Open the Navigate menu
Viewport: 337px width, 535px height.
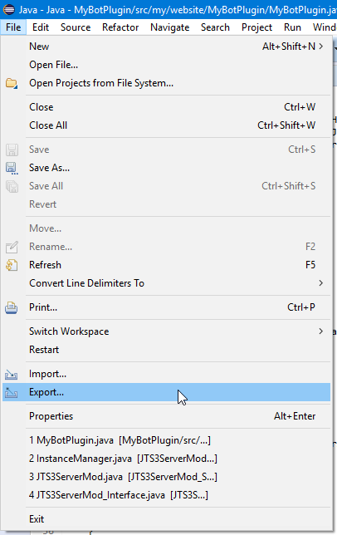point(169,27)
